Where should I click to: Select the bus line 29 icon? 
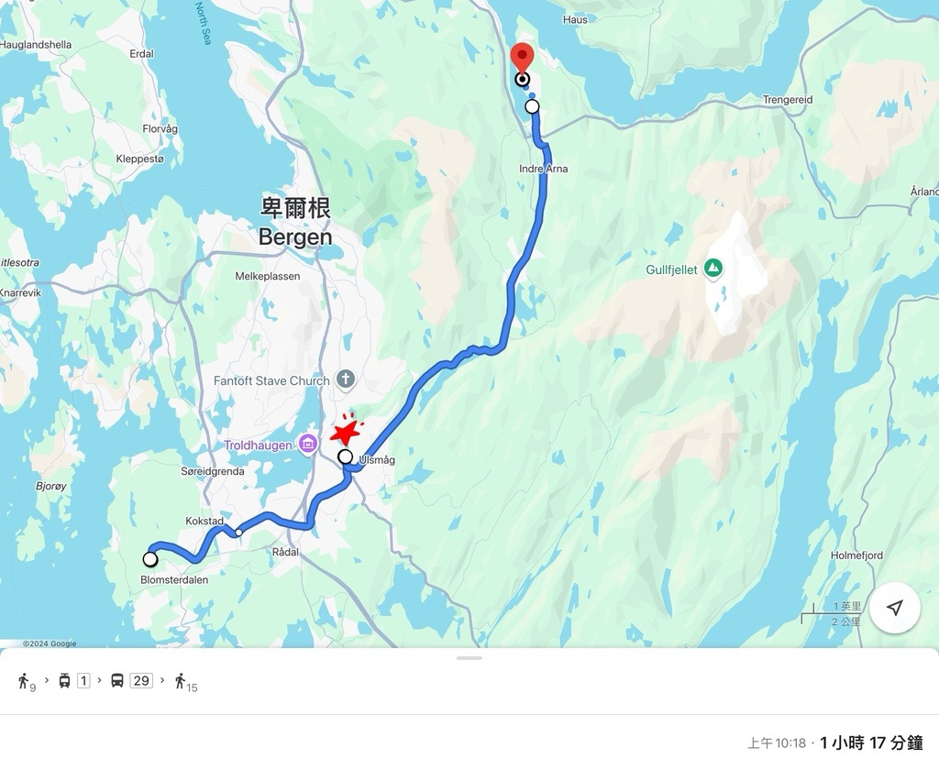(x=117, y=681)
